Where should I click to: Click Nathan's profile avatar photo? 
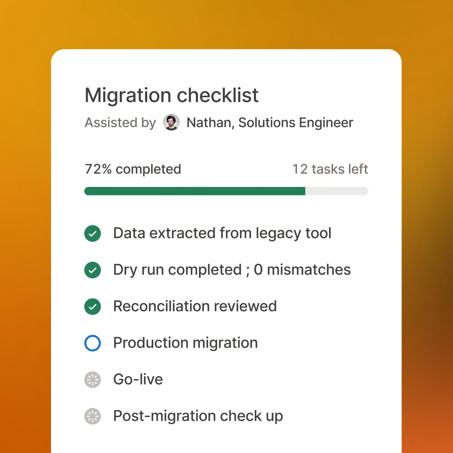click(x=171, y=122)
